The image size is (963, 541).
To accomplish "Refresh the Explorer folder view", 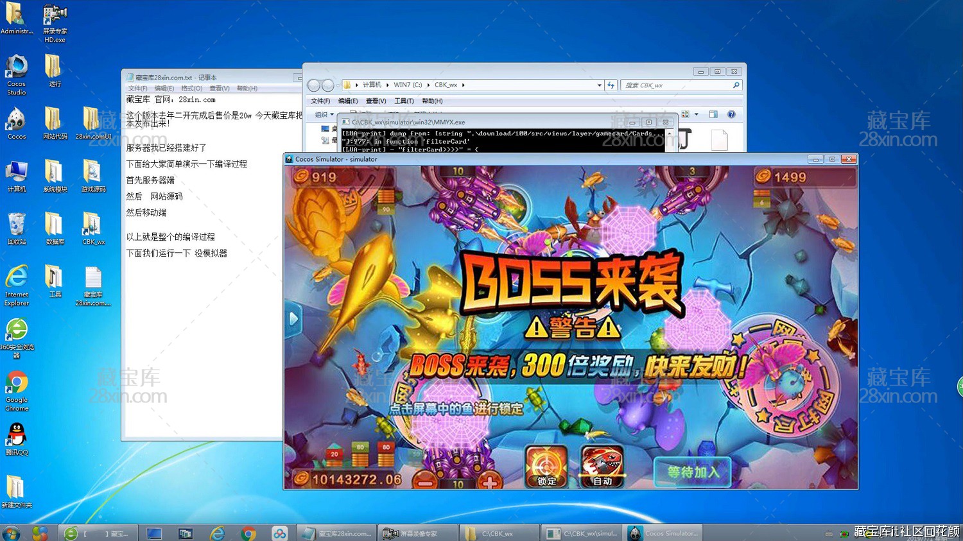I will coord(611,85).
